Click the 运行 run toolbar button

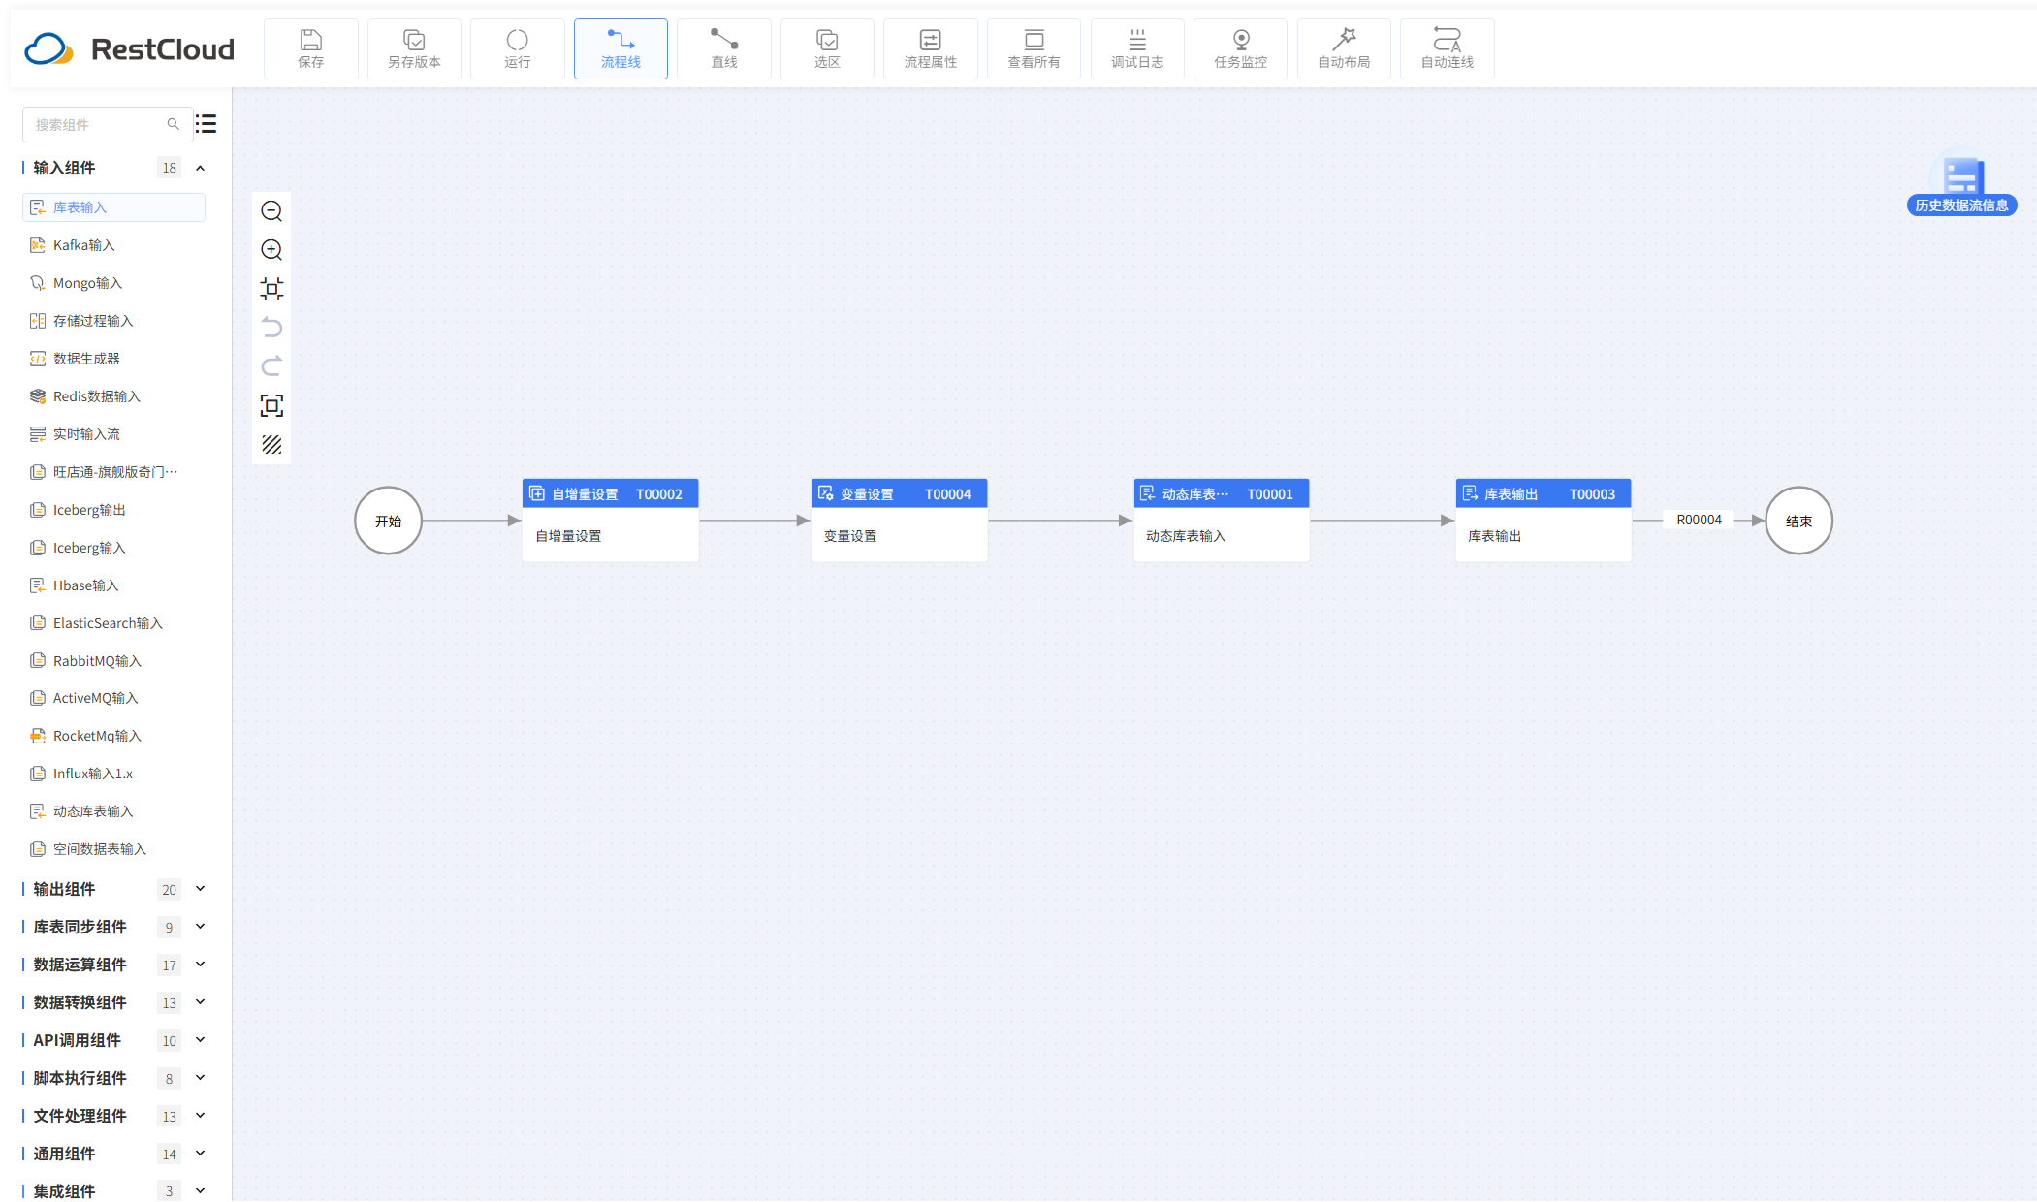point(518,48)
